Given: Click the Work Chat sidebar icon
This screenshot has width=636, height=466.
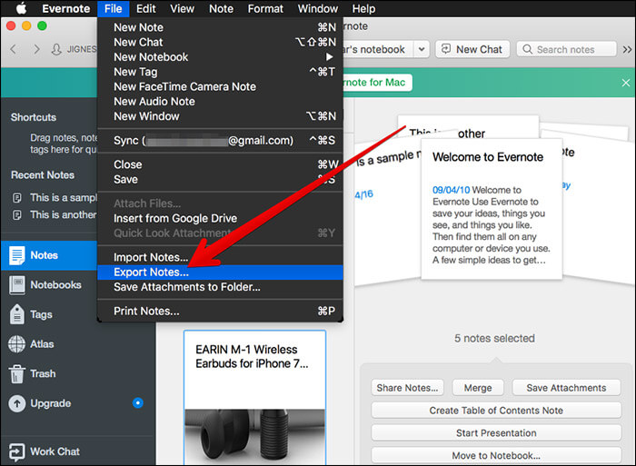Looking at the screenshot, I should point(16,451).
